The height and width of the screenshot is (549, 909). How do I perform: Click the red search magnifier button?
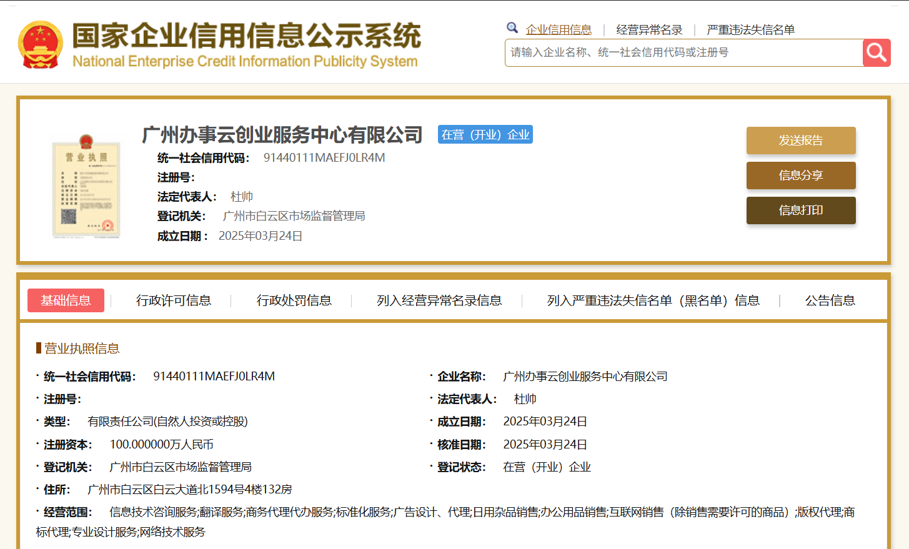point(876,52)
